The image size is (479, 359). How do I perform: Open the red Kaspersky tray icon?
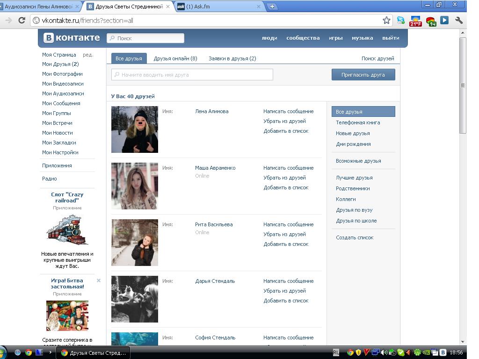(x=367, y=352)
